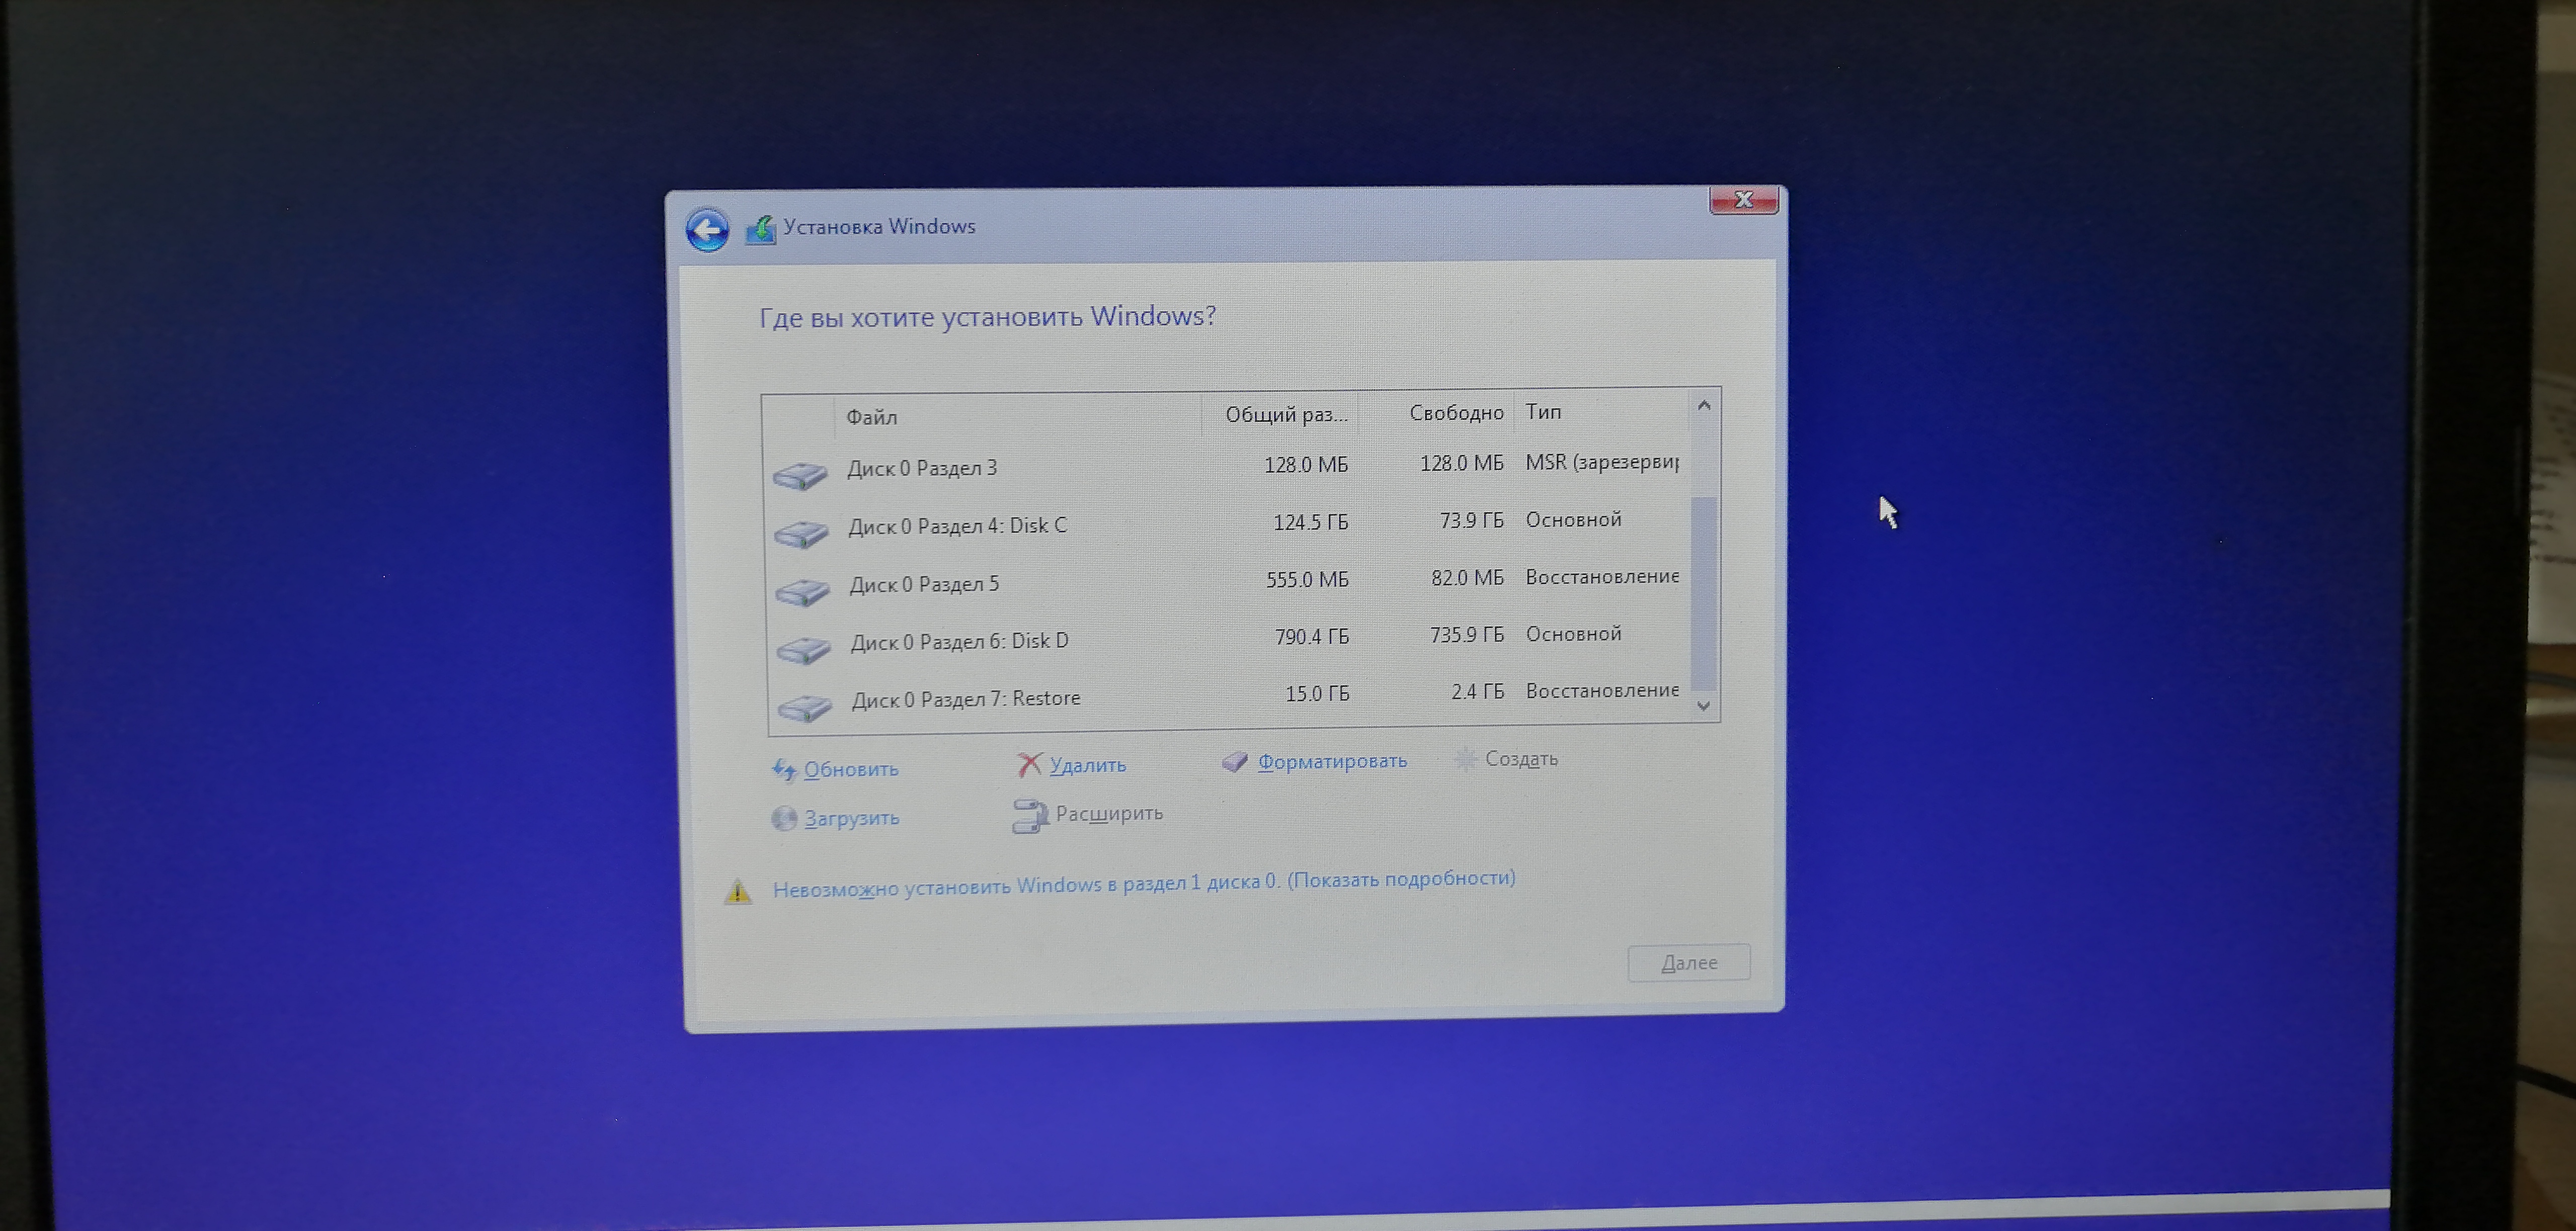The width and height of the screenshot is (2576, 1231).
Task: Click drive icon for Раздел 7: Restore
Action: (x=804, y=708)
